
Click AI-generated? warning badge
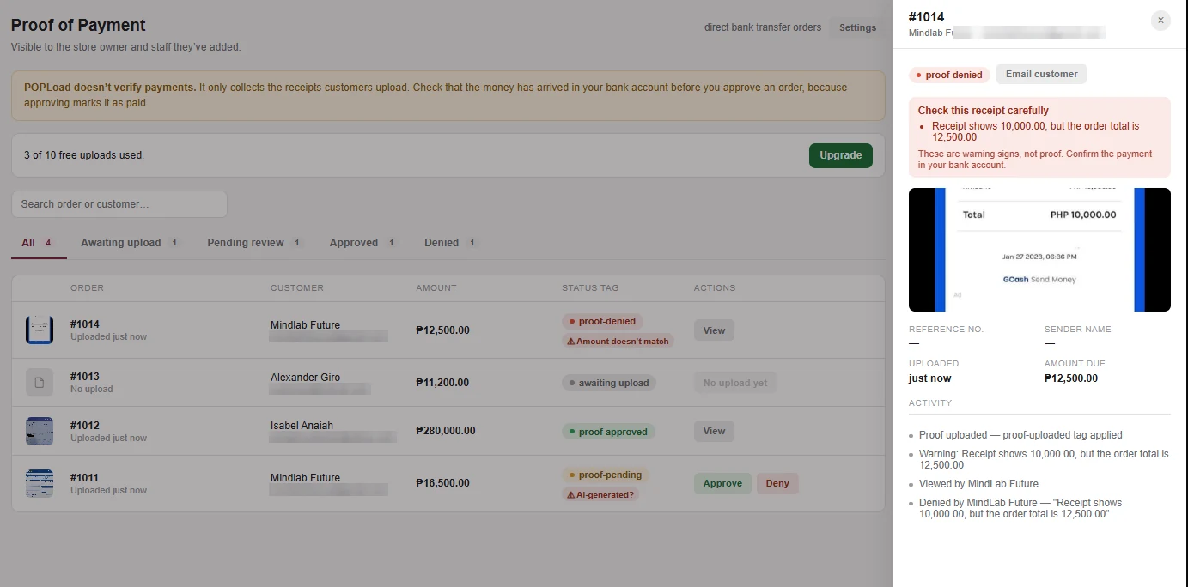[600, 494]
